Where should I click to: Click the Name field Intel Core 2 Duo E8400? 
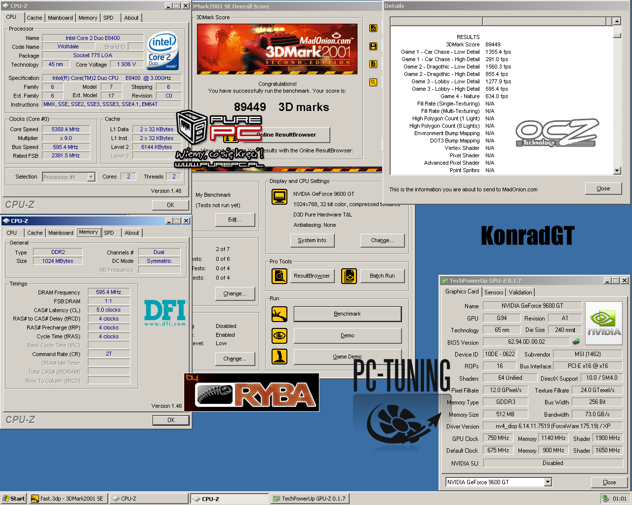click(93, 38)
